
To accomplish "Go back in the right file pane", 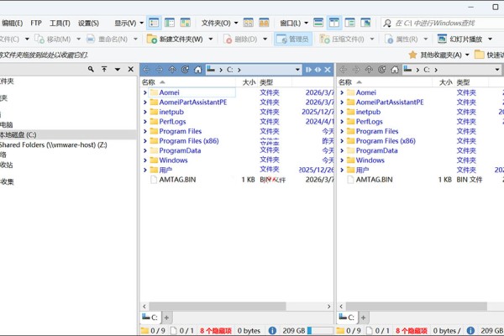I will (x=344, y=70).
